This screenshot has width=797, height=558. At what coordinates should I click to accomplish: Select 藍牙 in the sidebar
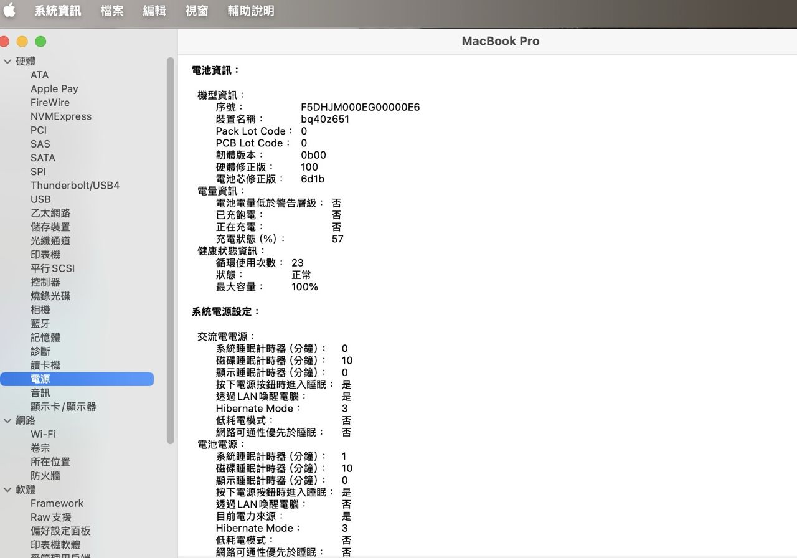[40, 324]
